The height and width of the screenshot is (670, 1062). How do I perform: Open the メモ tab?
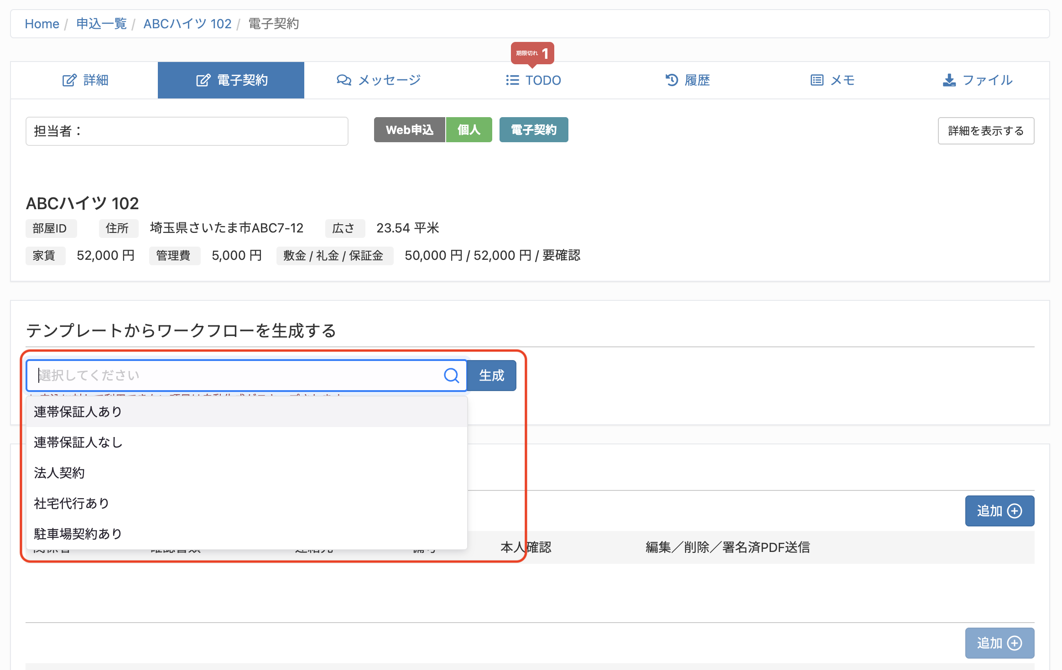(833, 80)
